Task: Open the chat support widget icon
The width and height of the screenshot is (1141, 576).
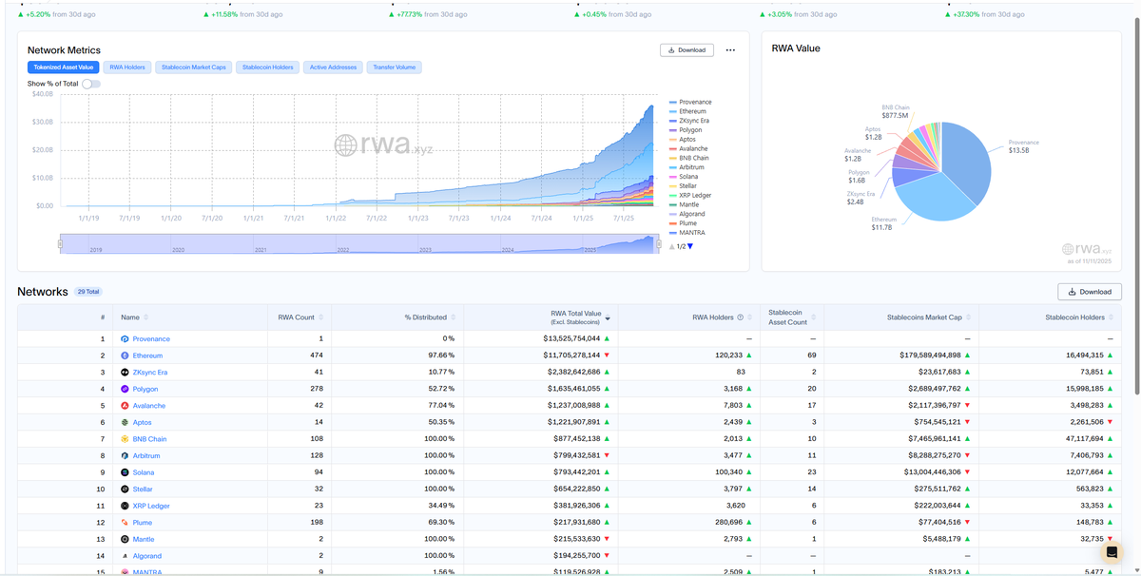Action: pyautogui.click(x=1111, y=552)
